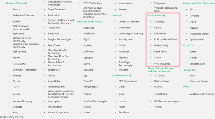Click Krafton Game Union entry
The image size is (215, 119).
(x=165, y=40)
